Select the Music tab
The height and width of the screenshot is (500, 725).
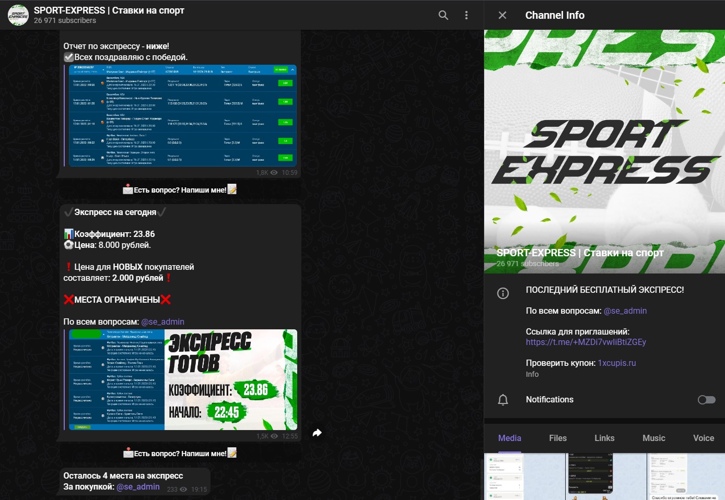point(653,438)
